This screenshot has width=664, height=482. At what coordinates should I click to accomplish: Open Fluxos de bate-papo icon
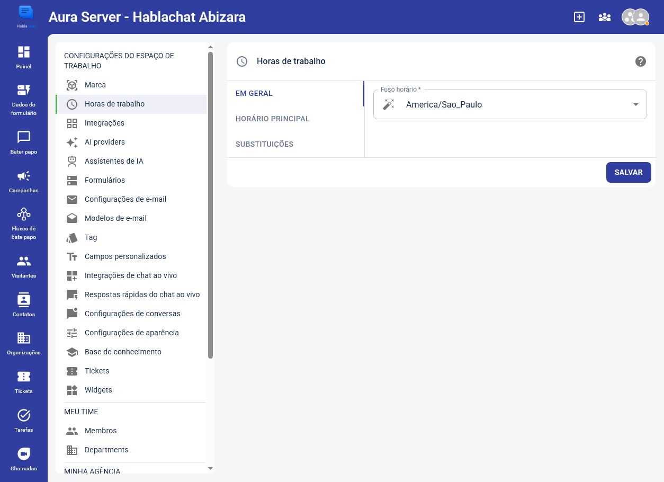(24, 214)
